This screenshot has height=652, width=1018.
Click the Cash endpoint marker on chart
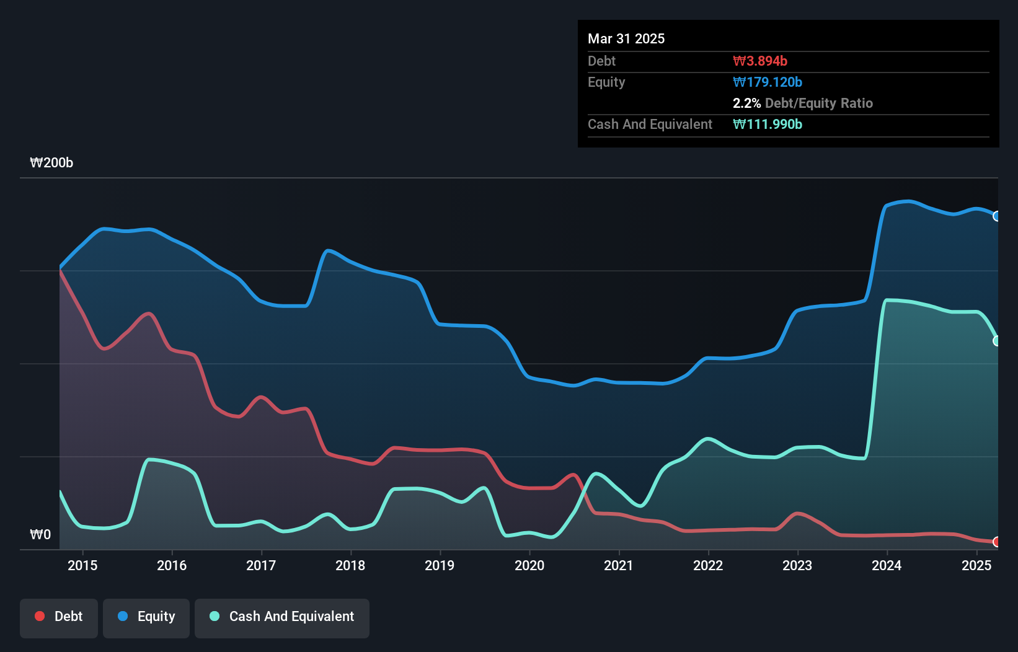tap(996, 341)
